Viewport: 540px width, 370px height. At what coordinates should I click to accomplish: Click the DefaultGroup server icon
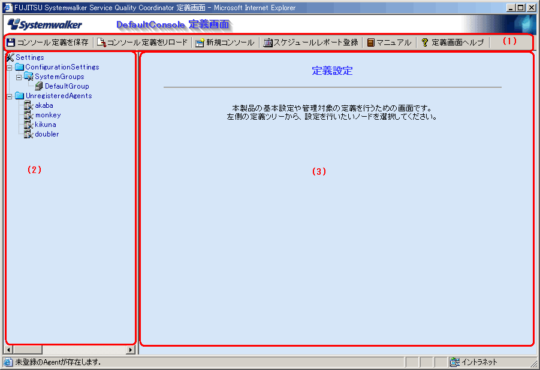pos(39,86)
